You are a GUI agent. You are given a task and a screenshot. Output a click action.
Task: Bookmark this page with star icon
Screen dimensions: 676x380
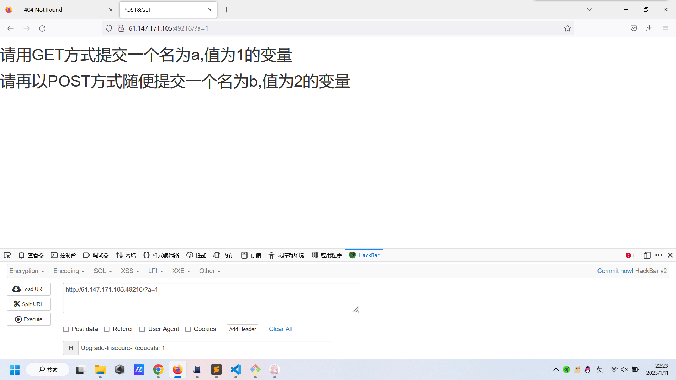click(567, 28)
